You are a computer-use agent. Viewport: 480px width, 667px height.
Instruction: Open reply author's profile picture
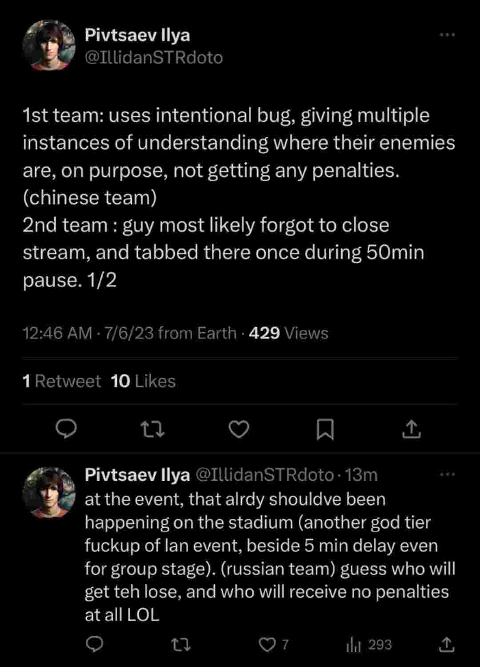tap(49, 492)
